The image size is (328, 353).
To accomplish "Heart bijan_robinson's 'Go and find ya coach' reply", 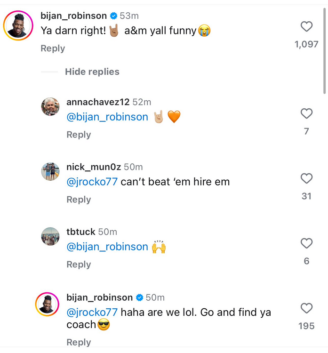I will pos(306,308).
